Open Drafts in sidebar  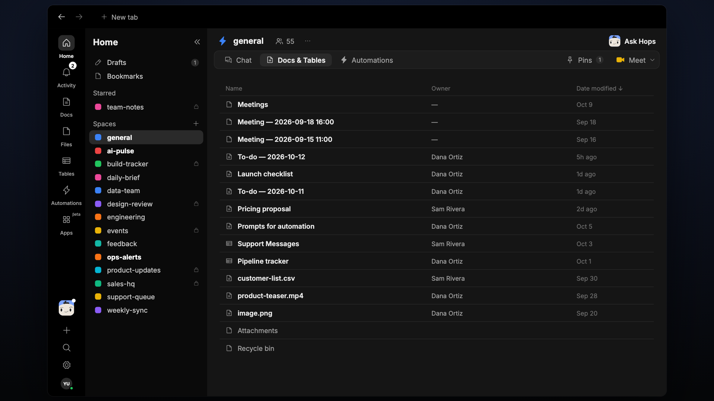[x=146, y=62]
